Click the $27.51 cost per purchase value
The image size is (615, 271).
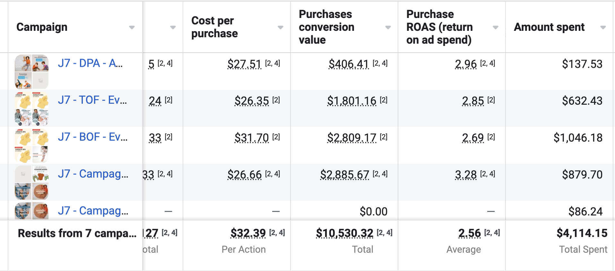tap(244, 64)
